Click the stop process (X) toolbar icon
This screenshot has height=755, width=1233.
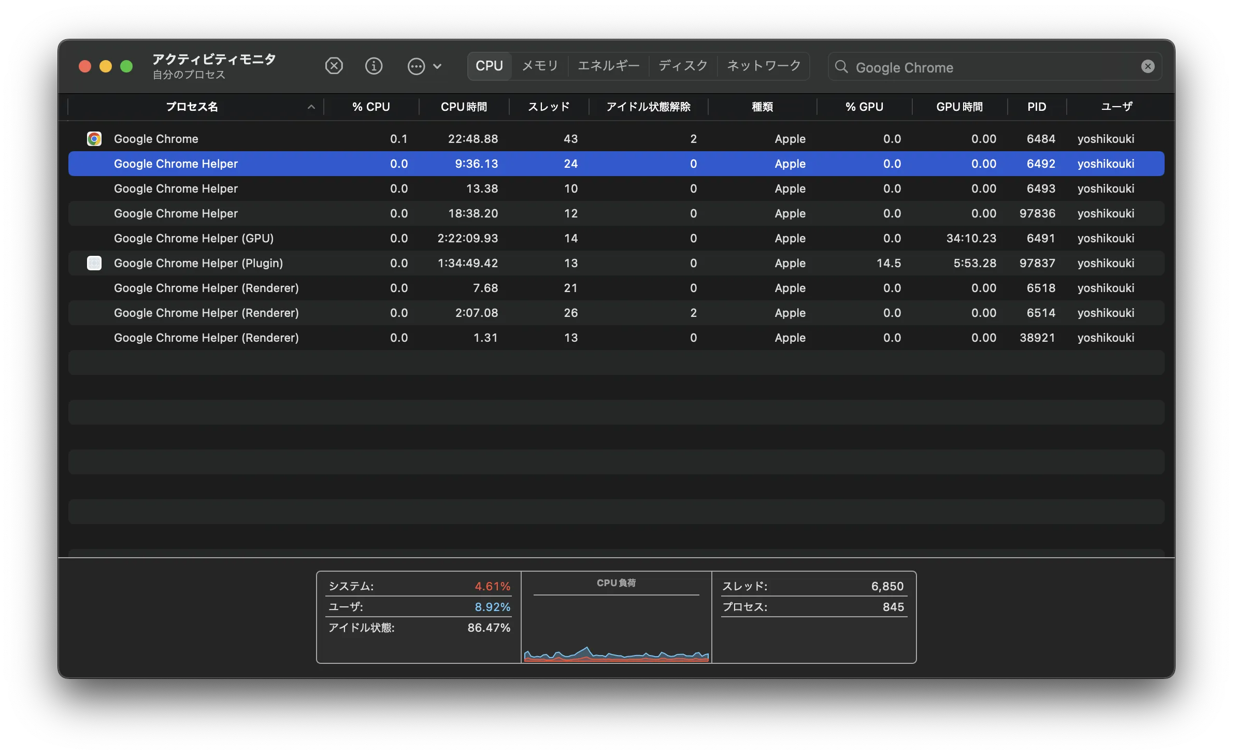pyautogui.click(x=334, y=66)
